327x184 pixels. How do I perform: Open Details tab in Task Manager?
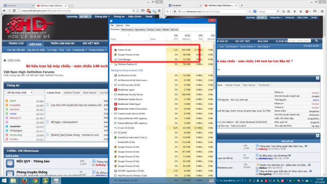point(166,30)
